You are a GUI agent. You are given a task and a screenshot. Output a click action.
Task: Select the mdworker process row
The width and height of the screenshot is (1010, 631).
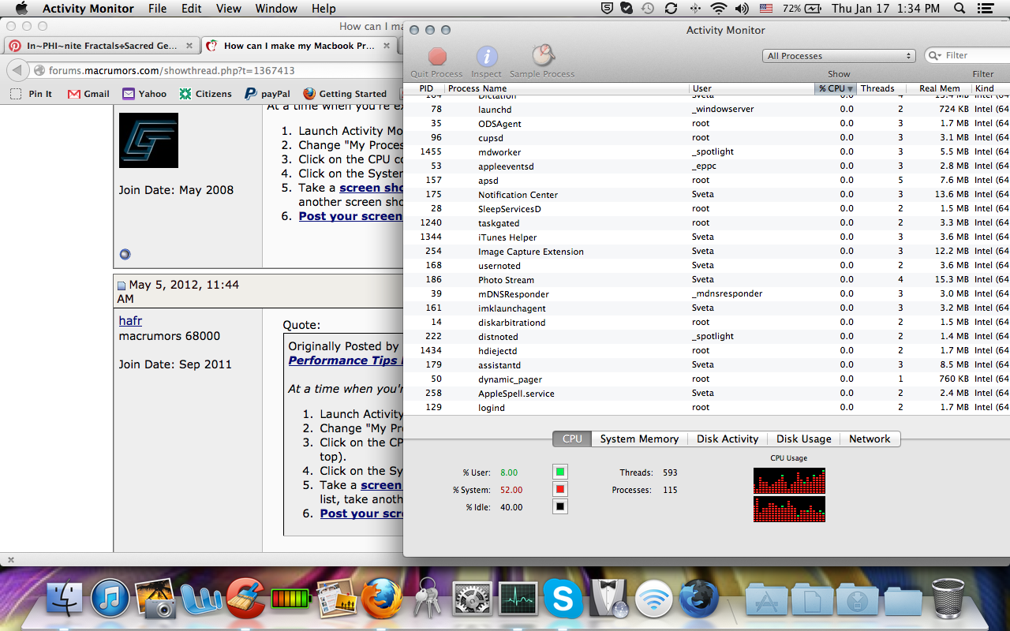click(706, 151)
